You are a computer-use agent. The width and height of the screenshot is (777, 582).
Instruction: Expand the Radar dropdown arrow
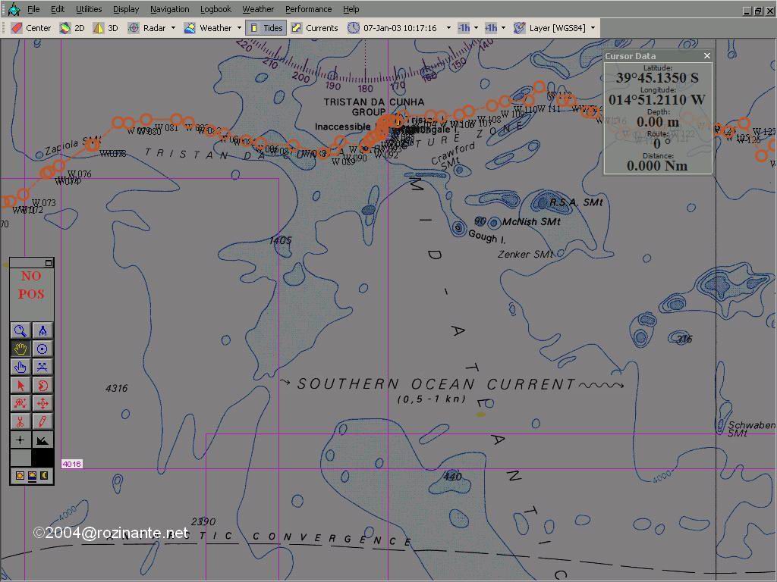coord(174,28)
